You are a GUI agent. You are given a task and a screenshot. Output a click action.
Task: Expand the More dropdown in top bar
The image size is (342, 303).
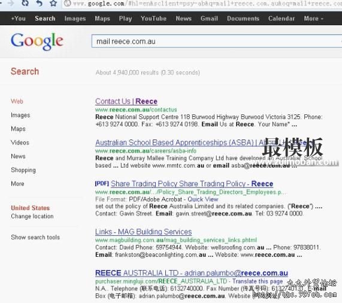(x=313, y=19)
